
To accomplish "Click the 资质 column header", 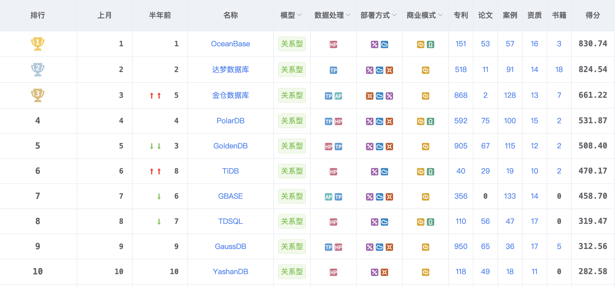I will coord(535,15).
